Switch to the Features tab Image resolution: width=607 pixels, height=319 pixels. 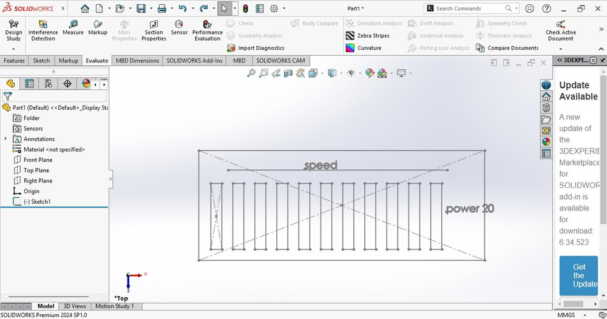pos(15,61)
